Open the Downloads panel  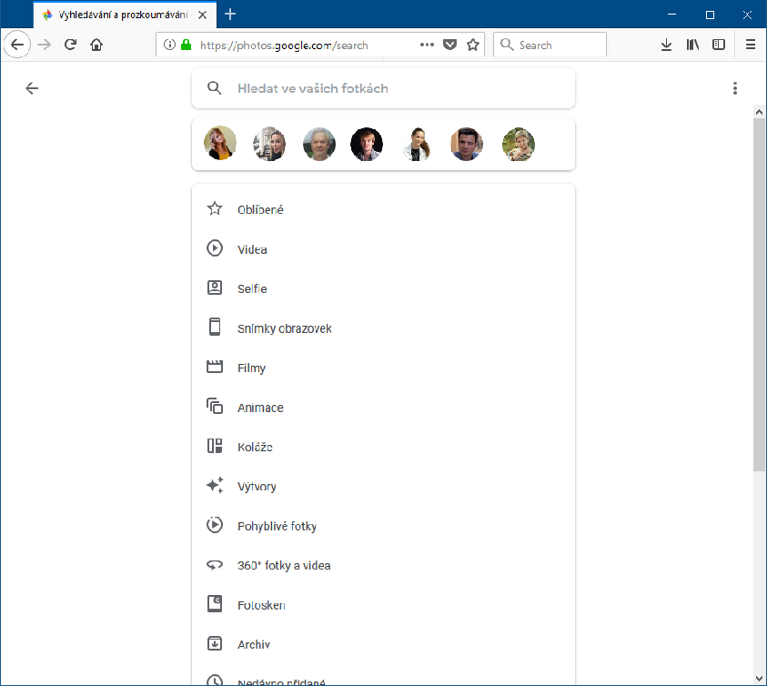[666, 45]
